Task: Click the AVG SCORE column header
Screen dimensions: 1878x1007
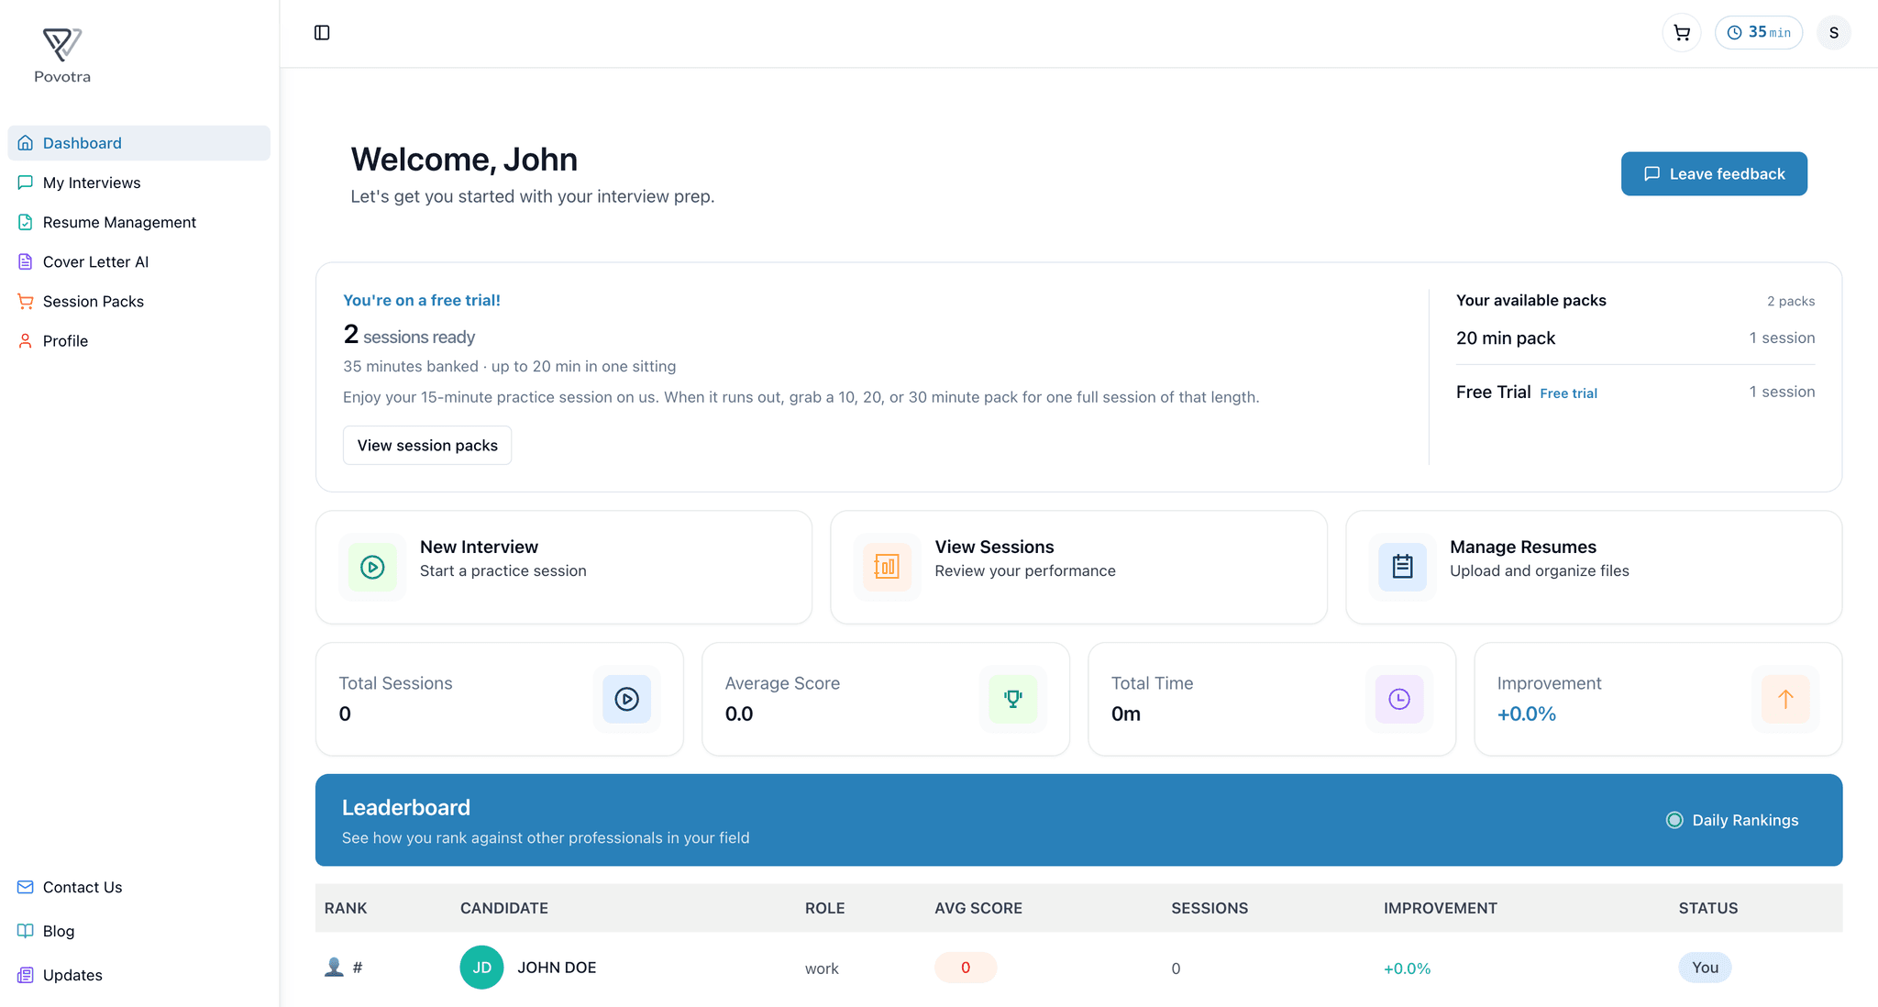Action: (978, 908)
